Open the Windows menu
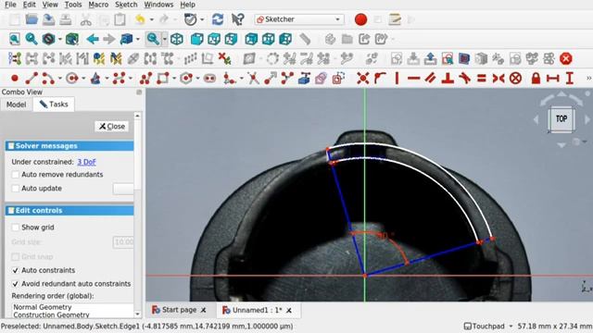 (x=158, y=5)
